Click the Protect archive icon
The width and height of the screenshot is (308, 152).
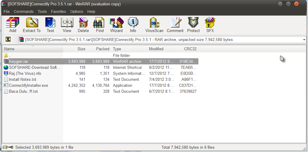pos(193,25)
